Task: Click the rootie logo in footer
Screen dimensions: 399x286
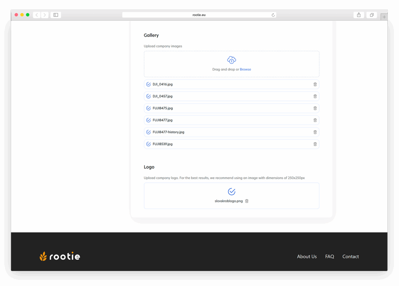Action: (x=60, y=256)
